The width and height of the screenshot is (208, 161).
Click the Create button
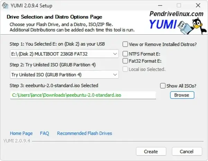pyautogui.click(x=151, y=151)
